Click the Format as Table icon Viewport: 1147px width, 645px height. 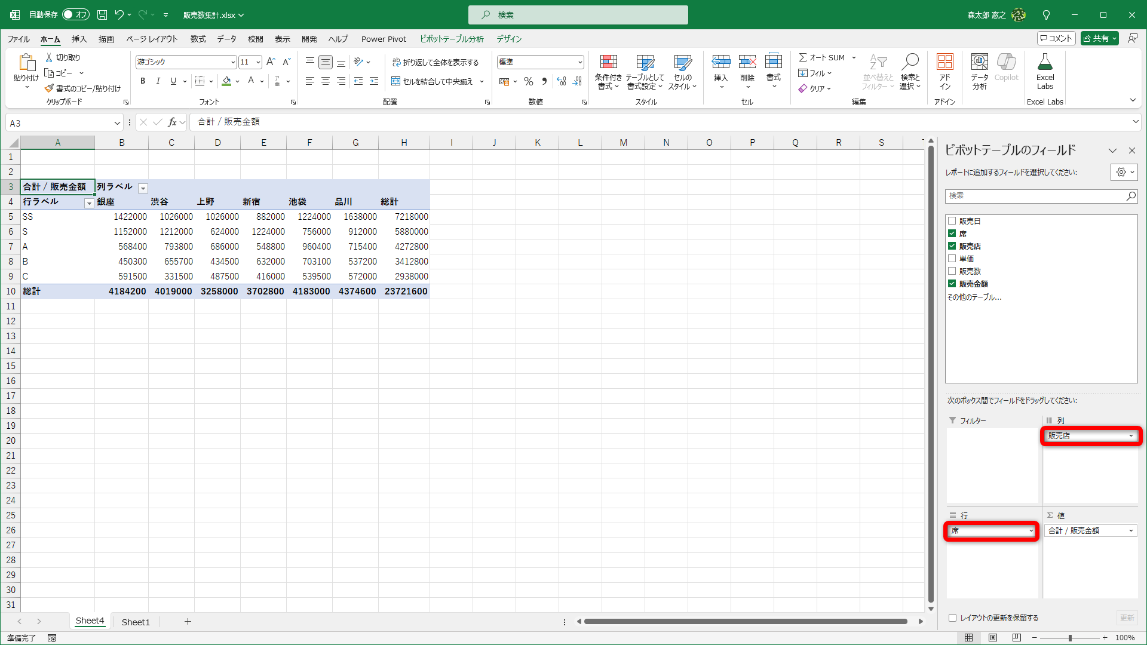pyautogui.click(x=645, y=62)
